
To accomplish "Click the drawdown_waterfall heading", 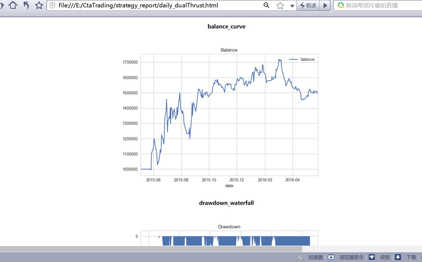I will click(x=226, y=203).
